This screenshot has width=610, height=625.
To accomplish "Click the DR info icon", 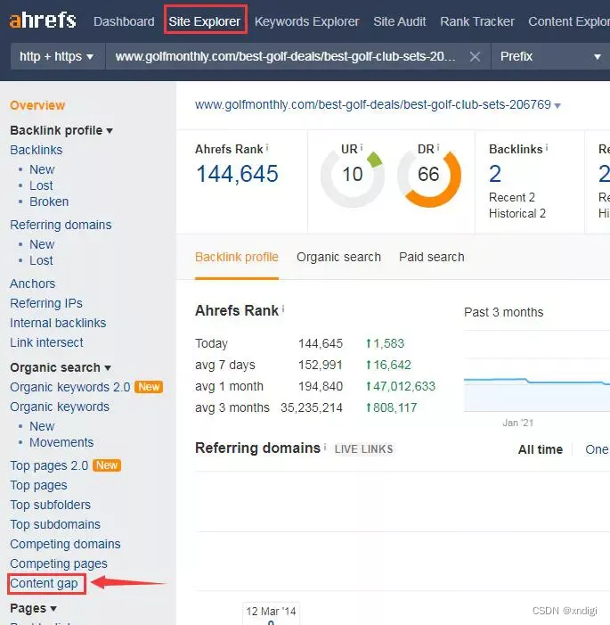I will (438, 148).
